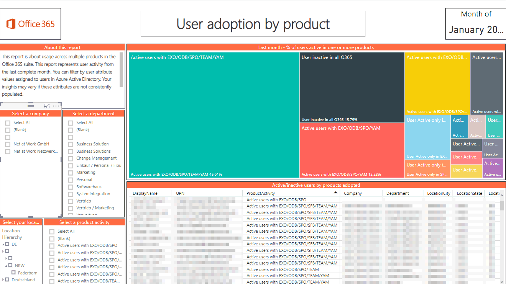Click sort arrow in ProductActivity column header
The height and width of the screenshot is (284, 506).
(x=336, y=193)
